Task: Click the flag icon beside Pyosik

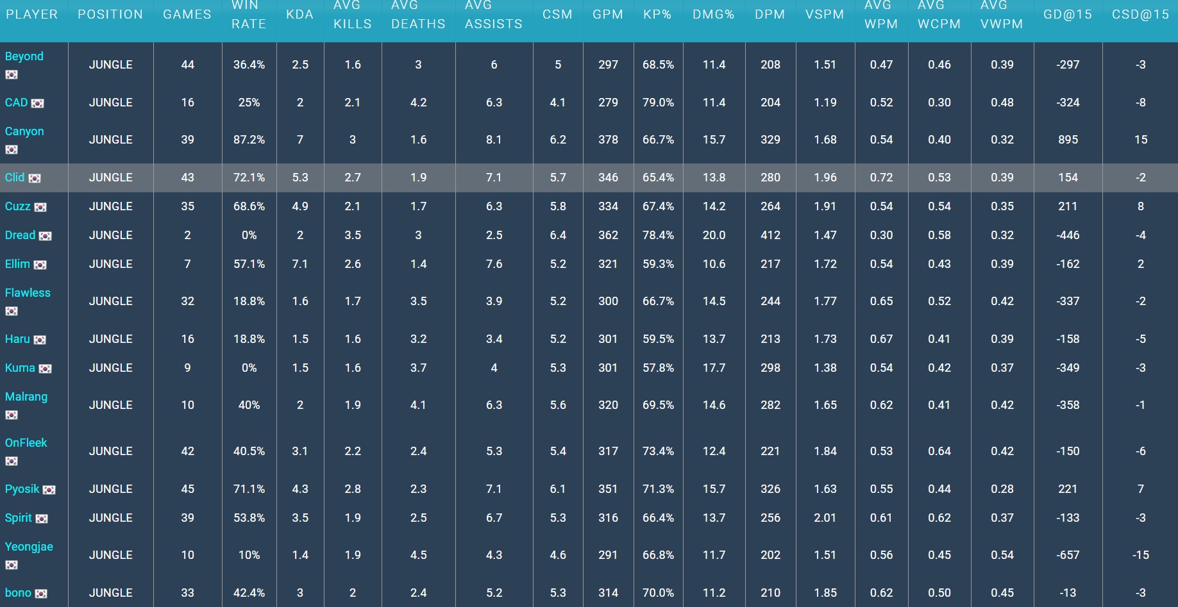Action: pyautogui.click(x=49, y=490)
